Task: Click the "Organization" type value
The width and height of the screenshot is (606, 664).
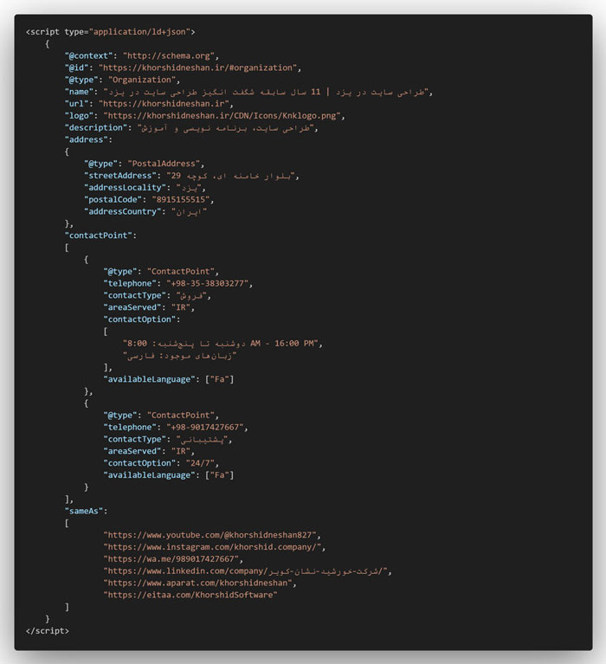Action: [x=142, y=80]
